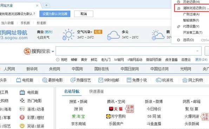Expand search suggestions dropdown arrow in search box
Screen dimensions: 209x129
click(x=197, y=51)
